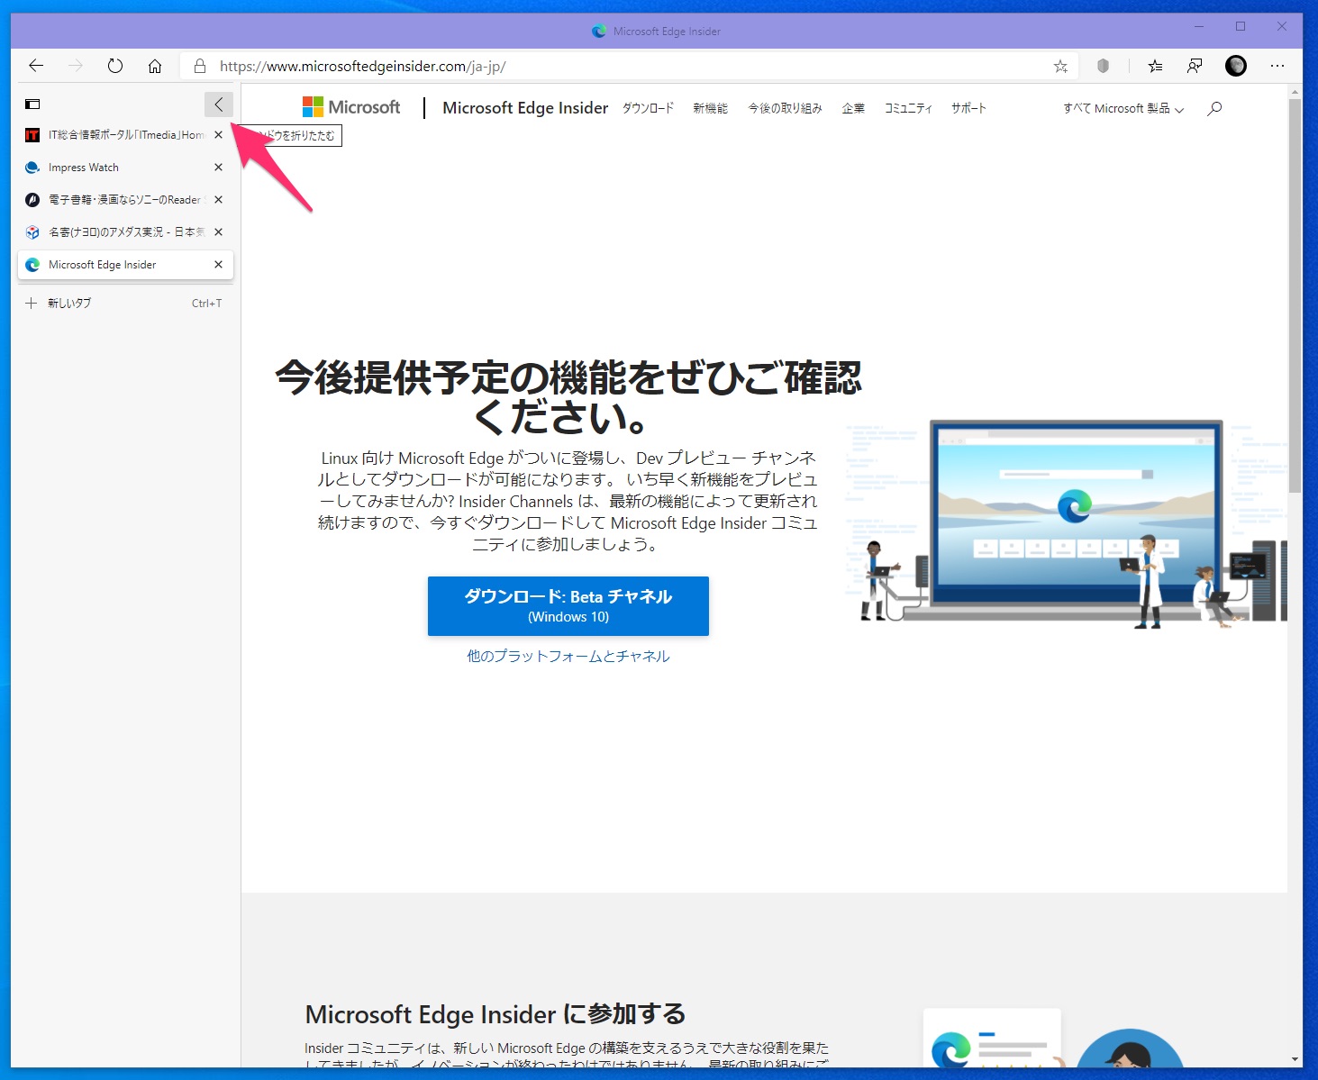Go back to the previous page
1318x1080 pixels.
coord(36,66)
